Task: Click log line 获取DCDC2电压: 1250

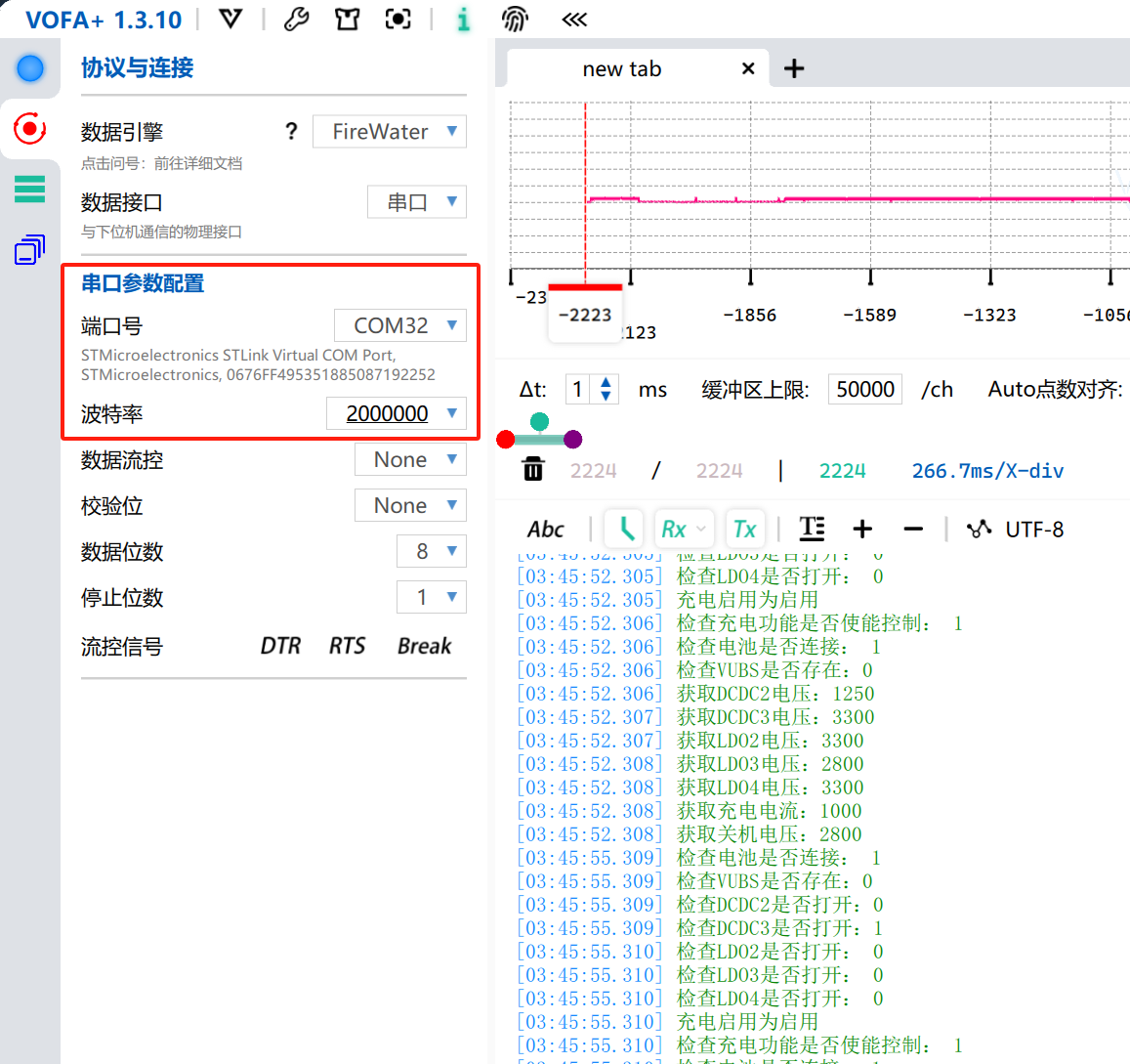Action: 775,695
